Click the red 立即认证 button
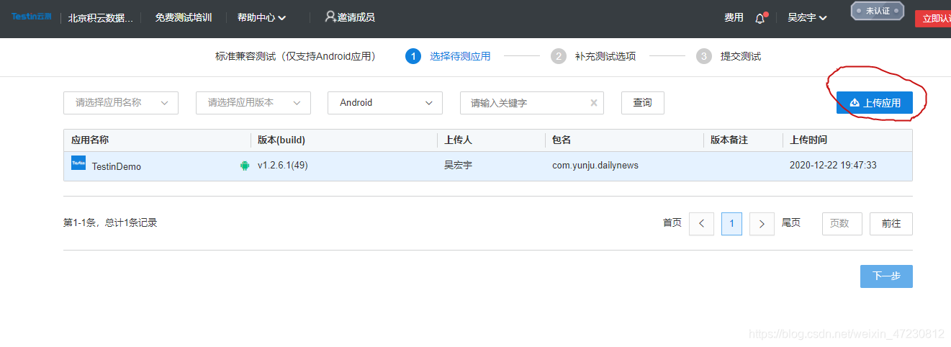The width and height of the screenshot is (951, 347). [933, 19]
